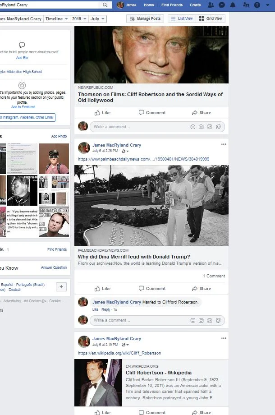Open audience selector on July 6 2:25 PM post
Image resolution: width=275 pixels, height=415 pixels.
click(x=125, y=151)
